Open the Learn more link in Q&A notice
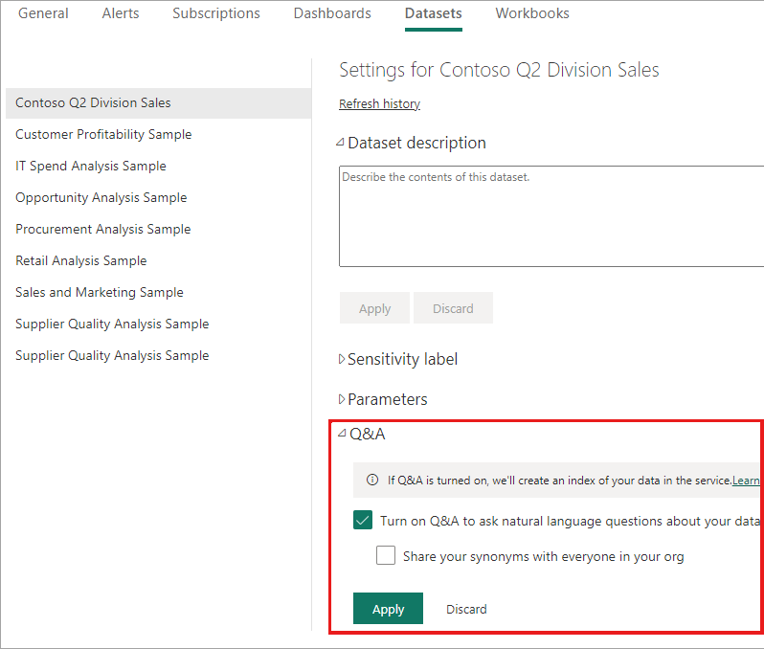 [746, 481]
